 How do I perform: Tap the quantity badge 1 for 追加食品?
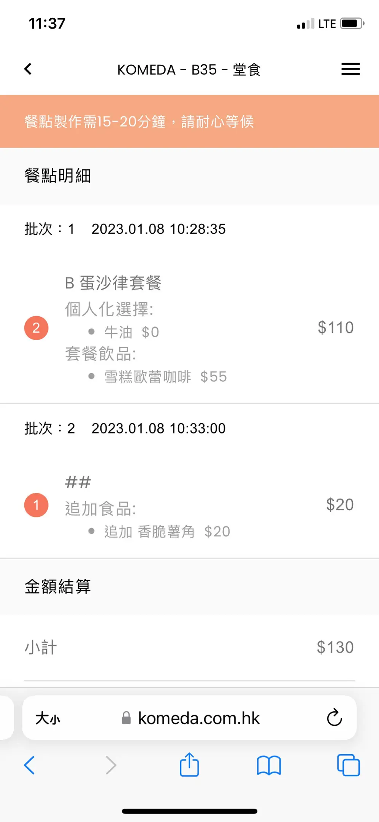[x=36, y=505]
